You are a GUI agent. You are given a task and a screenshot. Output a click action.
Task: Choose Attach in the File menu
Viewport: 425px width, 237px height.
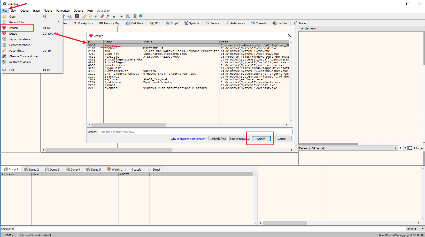pos(32,28)
